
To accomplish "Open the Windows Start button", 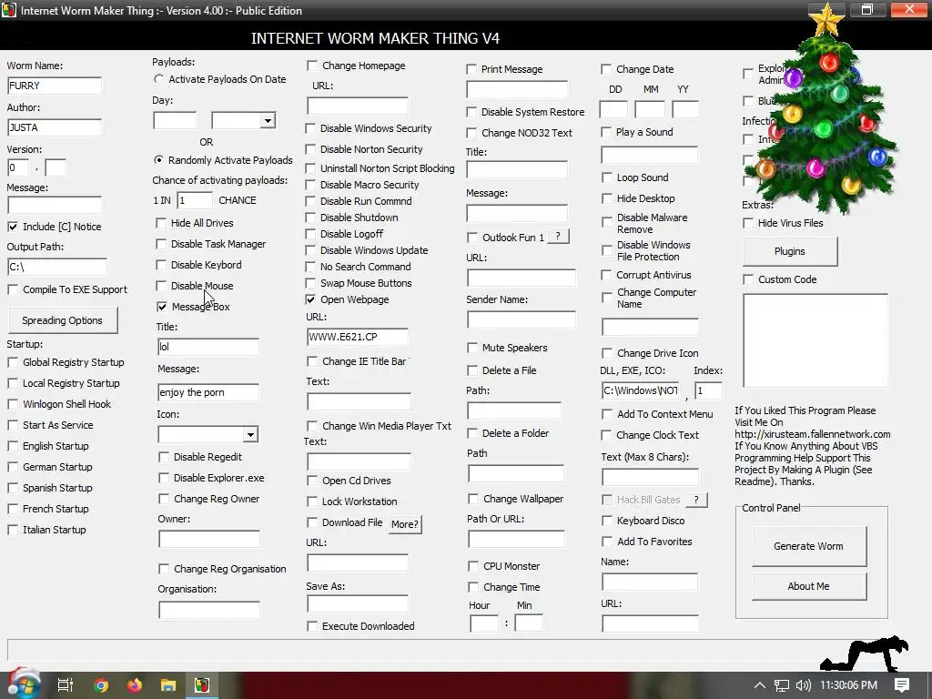I will [x=24, y=684].
